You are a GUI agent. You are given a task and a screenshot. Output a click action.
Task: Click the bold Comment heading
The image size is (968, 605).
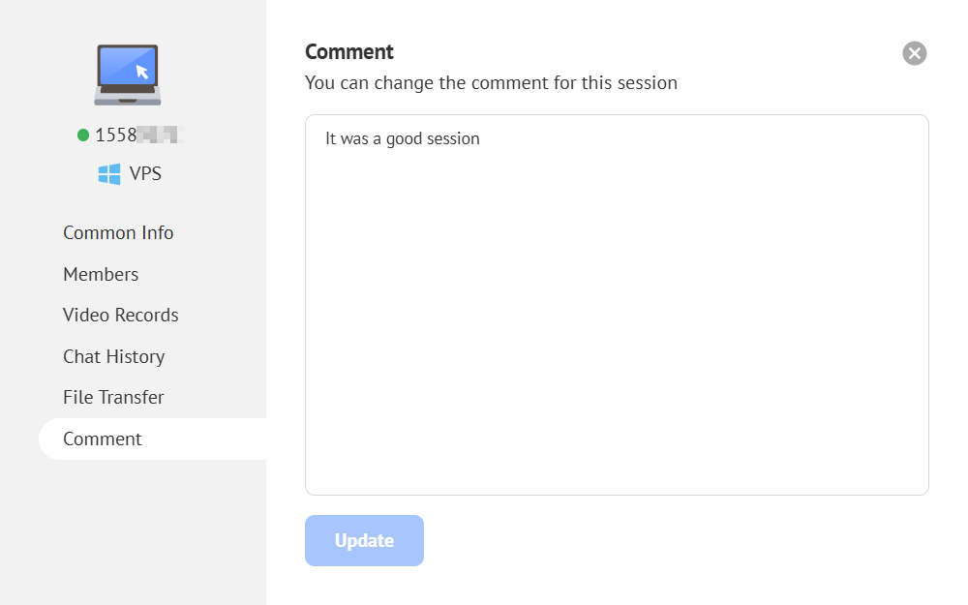click(349, 52)
